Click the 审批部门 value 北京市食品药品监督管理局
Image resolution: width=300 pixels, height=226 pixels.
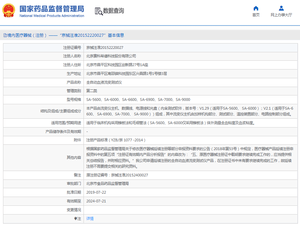point(107,184)
